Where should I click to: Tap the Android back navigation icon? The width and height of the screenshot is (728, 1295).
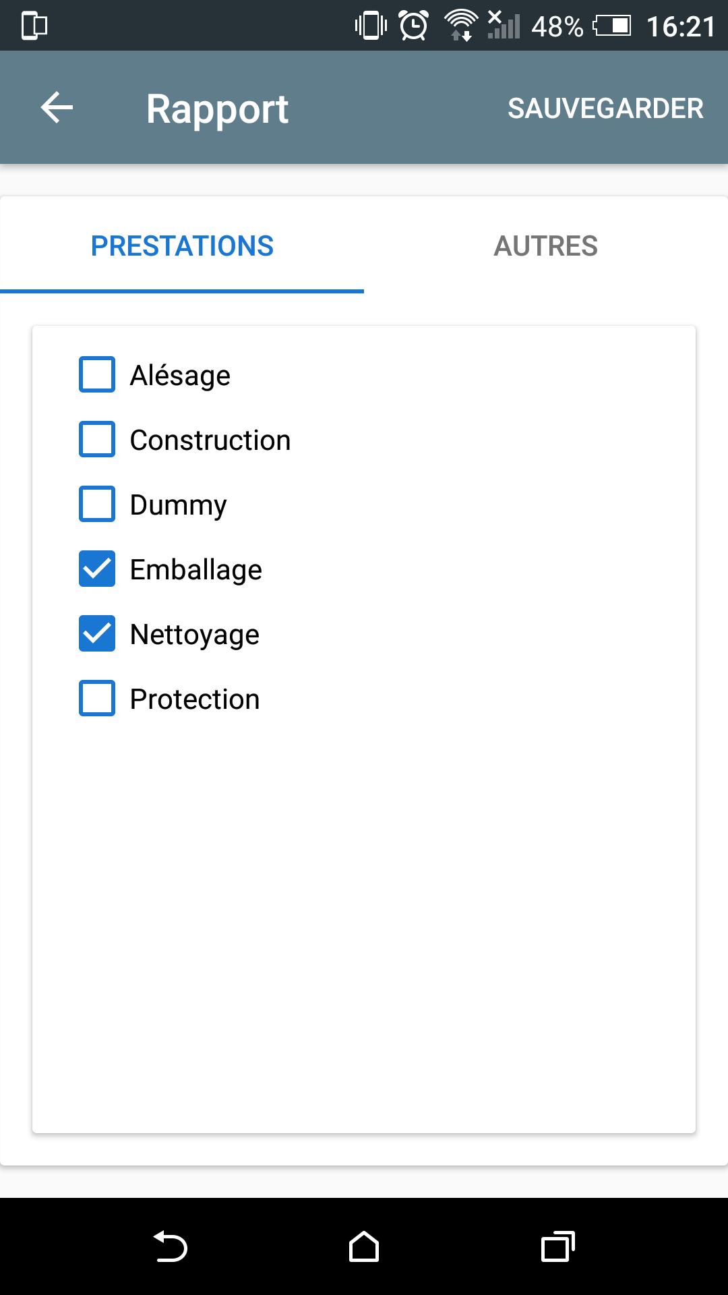point(170,1246)
